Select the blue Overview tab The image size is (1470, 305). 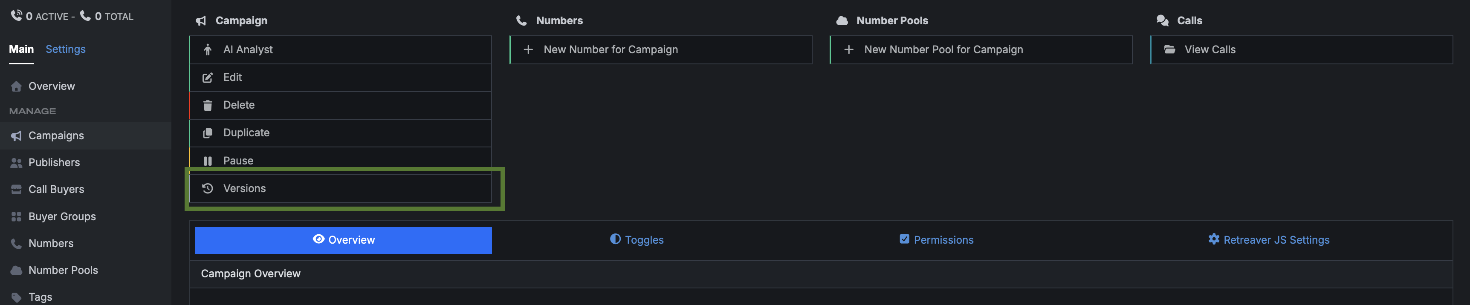(x=344, y=240)
